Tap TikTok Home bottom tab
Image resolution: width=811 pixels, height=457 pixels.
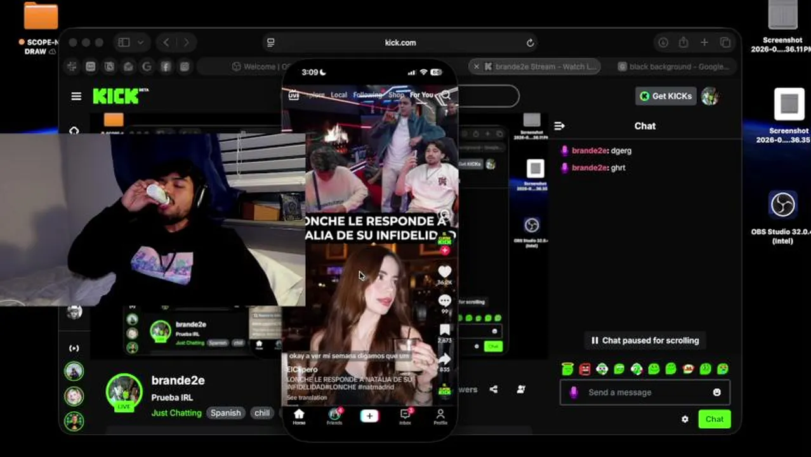[x=299, y=417]
